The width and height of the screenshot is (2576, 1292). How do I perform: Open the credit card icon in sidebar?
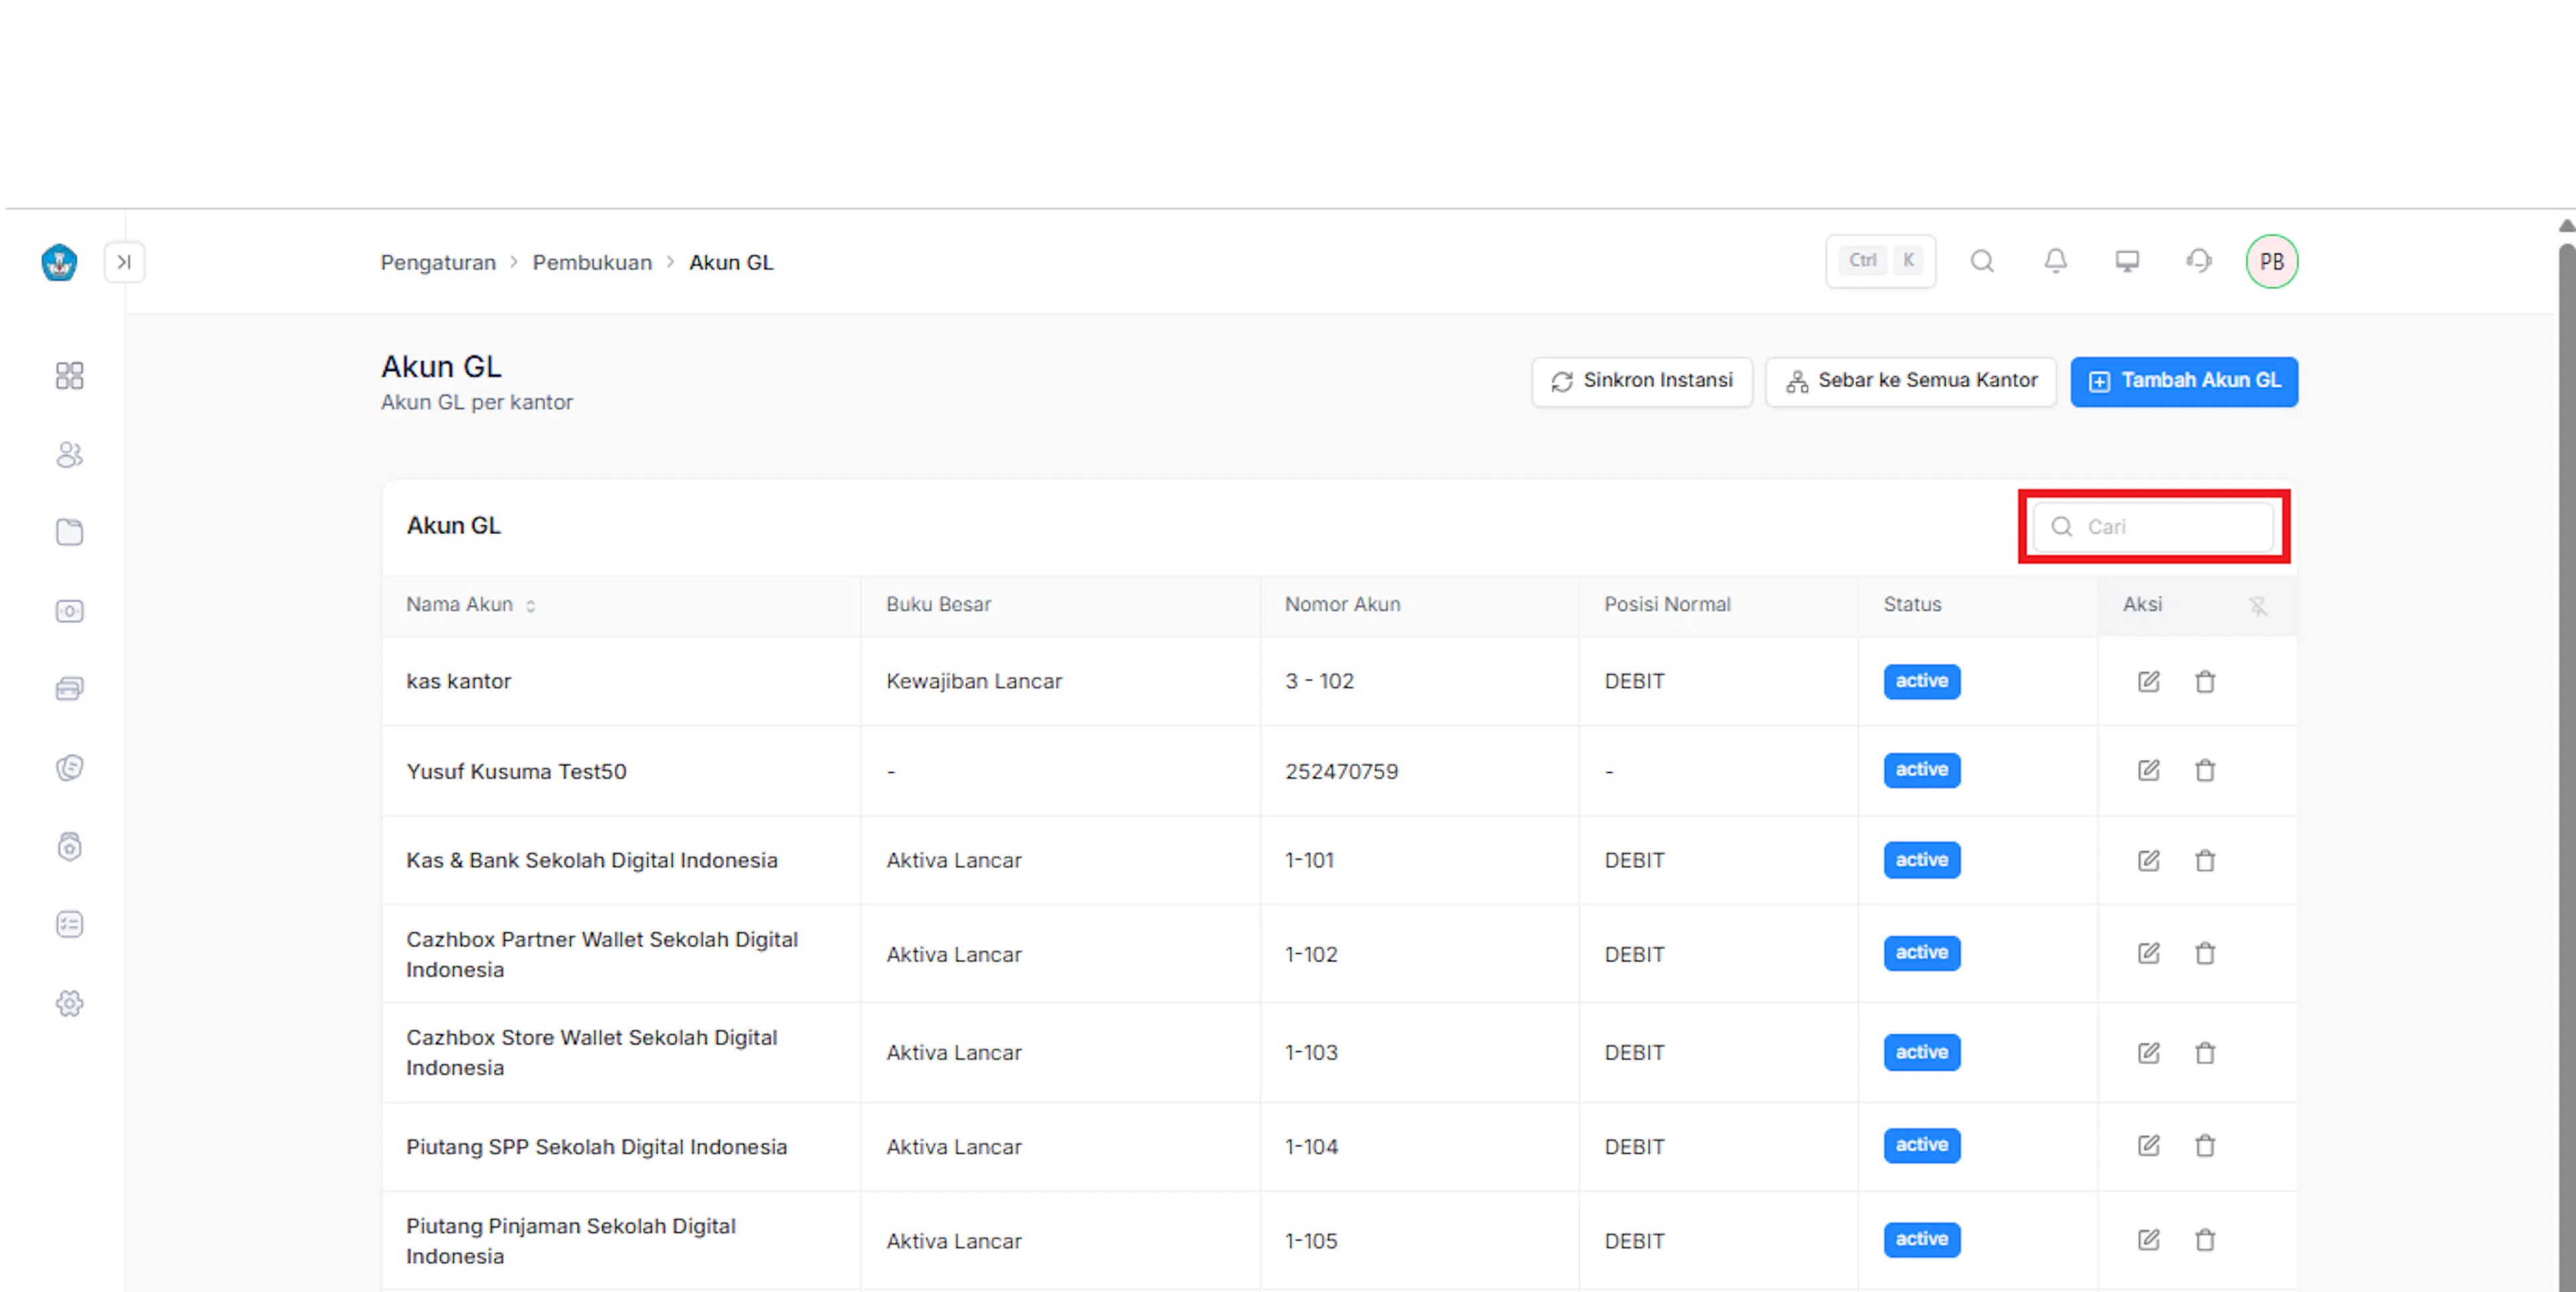pyautogui.click(x=69, y=689)
